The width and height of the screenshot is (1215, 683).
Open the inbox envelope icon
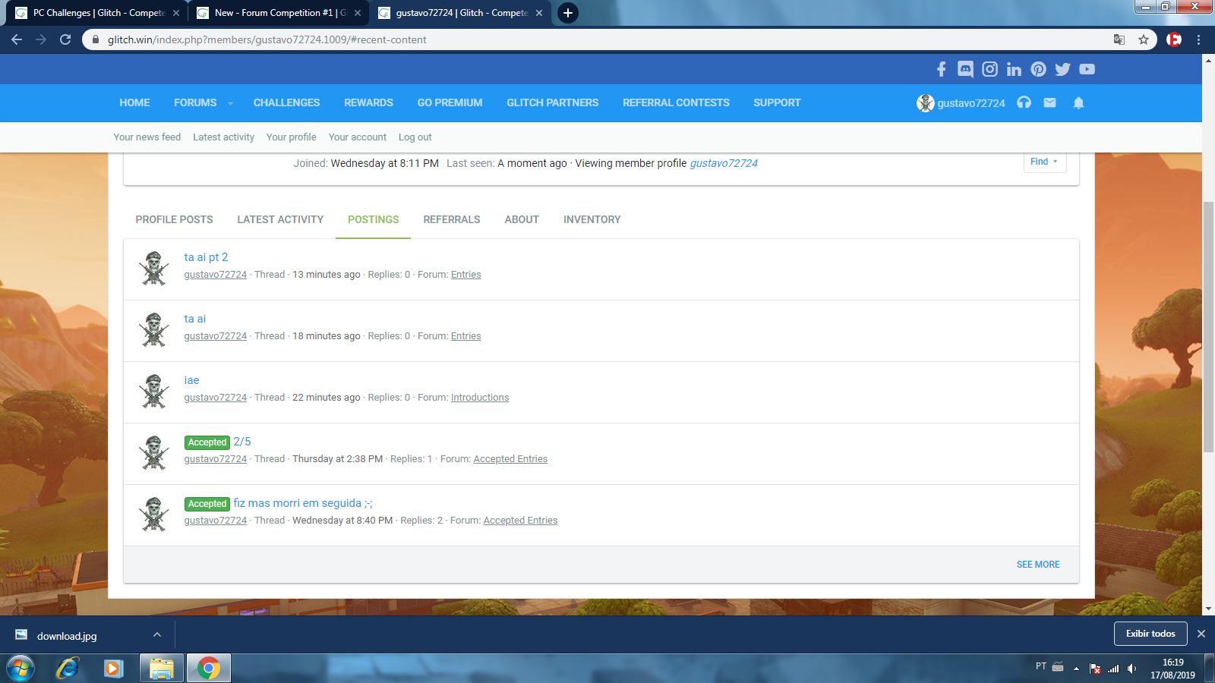[1049, 103]
